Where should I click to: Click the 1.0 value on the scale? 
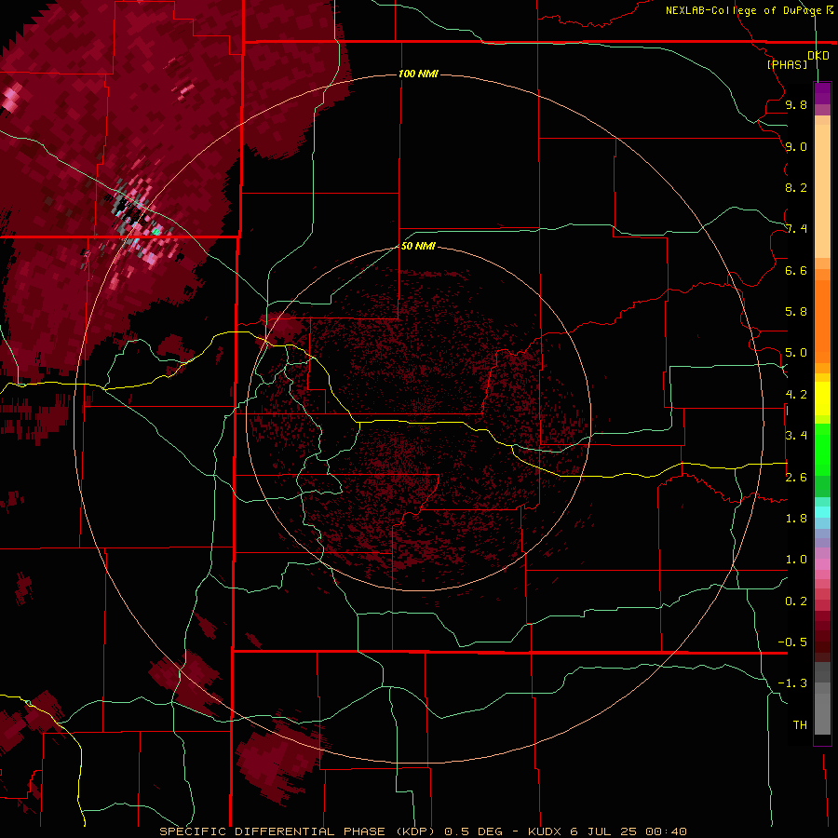click(x=796, y=560)
